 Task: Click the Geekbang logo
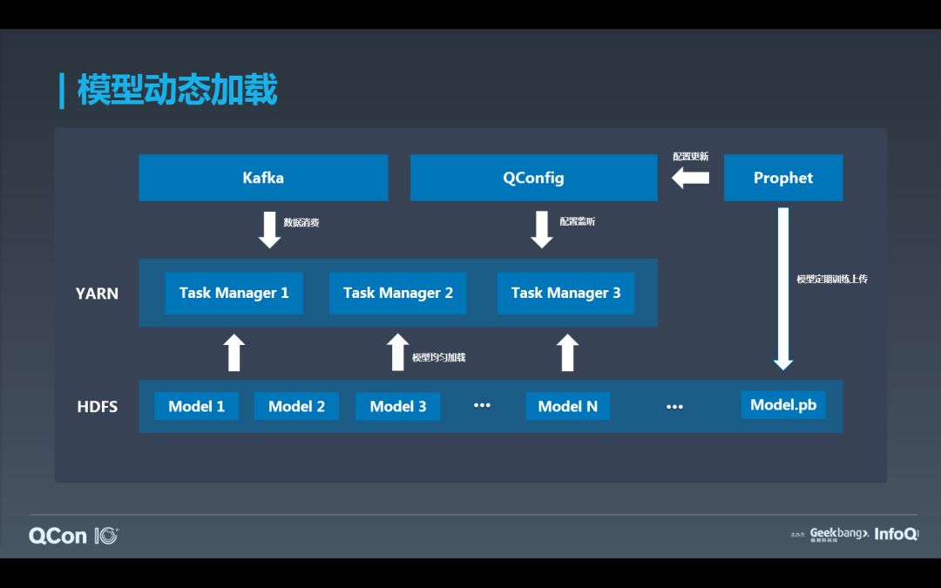[x=839, y=534]
